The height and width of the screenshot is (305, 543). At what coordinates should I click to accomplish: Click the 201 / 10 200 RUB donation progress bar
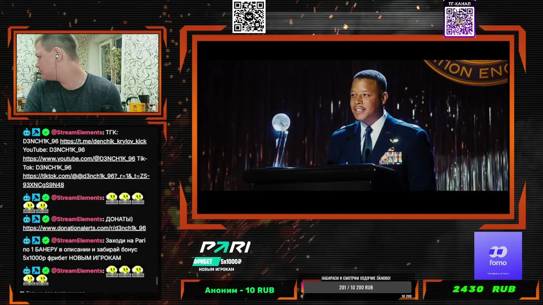pos(356,288)
